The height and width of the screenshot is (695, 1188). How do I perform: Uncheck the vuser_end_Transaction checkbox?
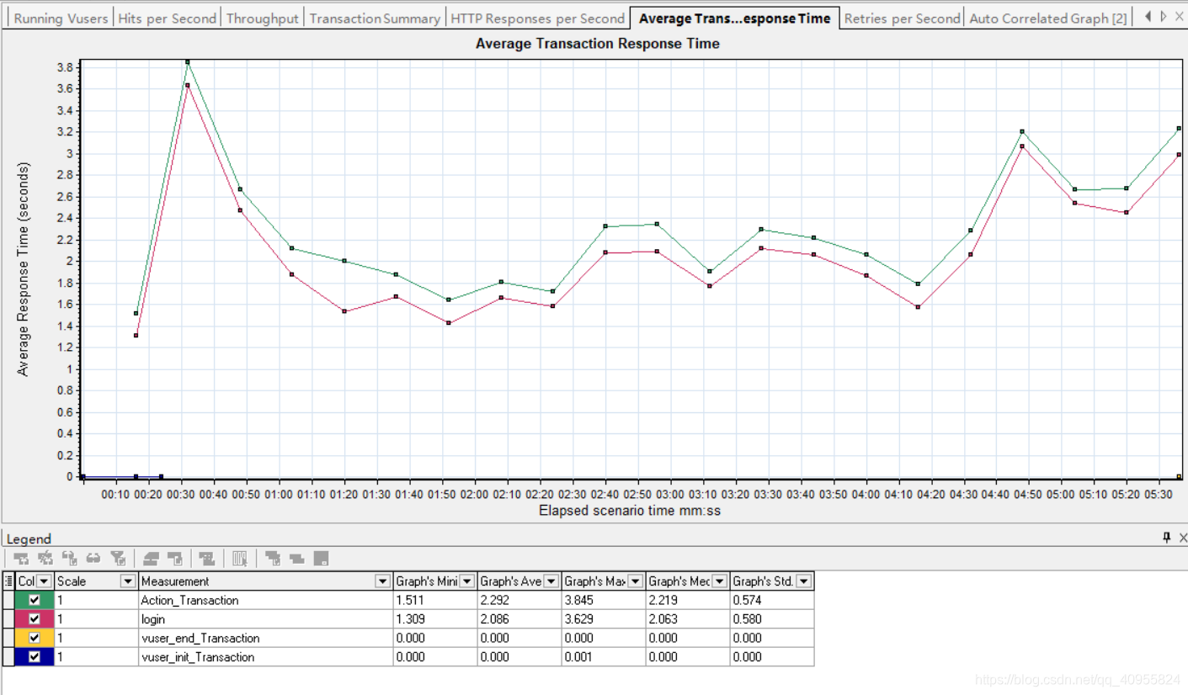tap(35, 638)
